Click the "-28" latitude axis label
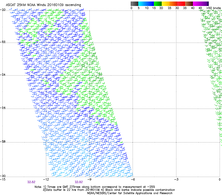This screenshot has height=195, width=222. coord(3,142)
